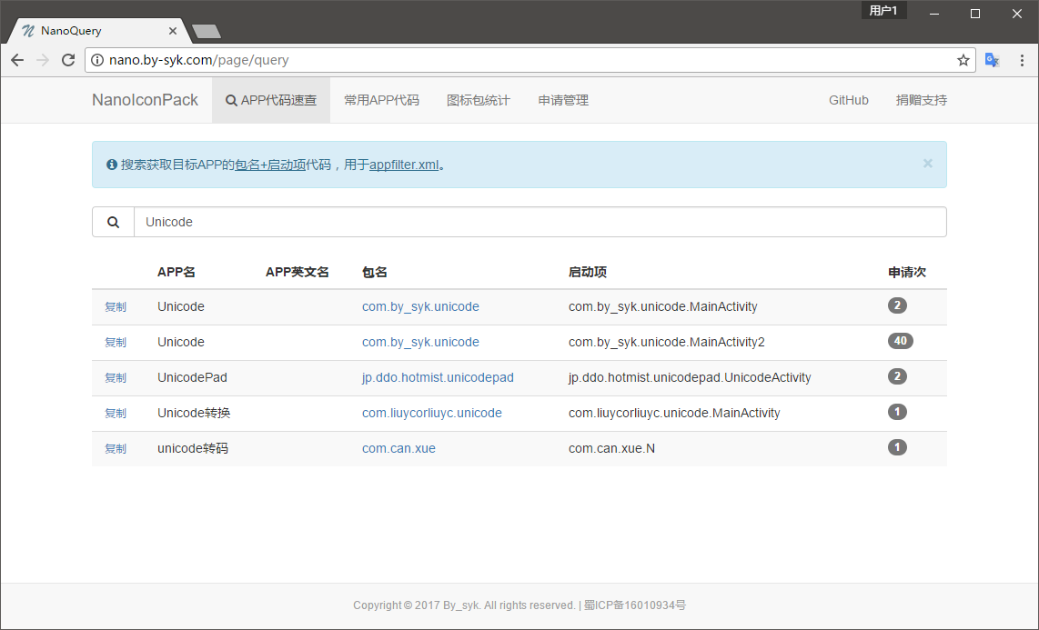Open com.by_syk.unicode link in MainActivity2 row
This screenshot has height=630, width=1039.
(x=420, y=342)
